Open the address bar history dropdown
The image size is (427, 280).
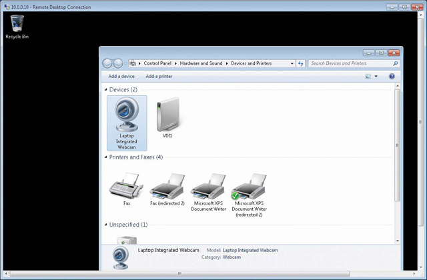point(292,63)
